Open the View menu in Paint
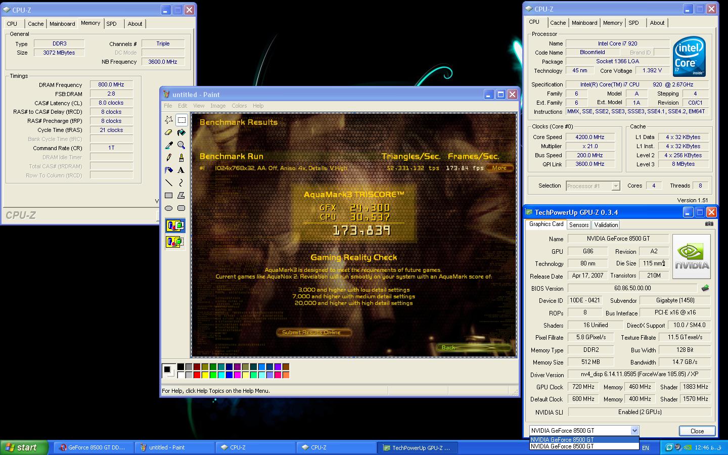This screenshot has width=728, height=455. click(199, 106)
